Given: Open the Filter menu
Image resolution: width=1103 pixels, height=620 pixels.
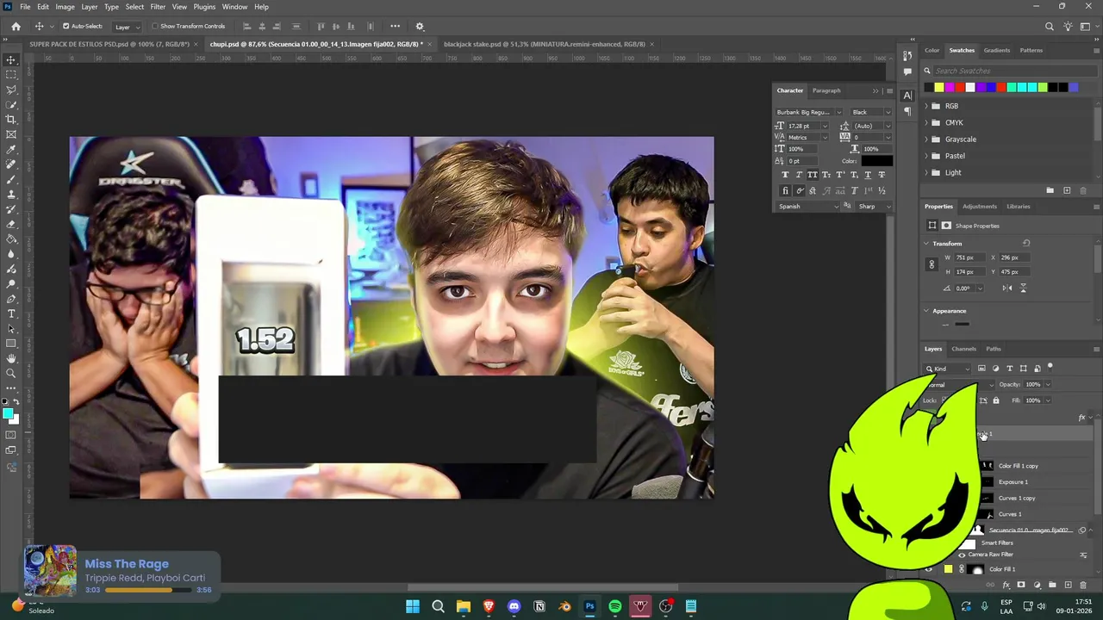Looking at the screenshot, I should tap(158, 7).
